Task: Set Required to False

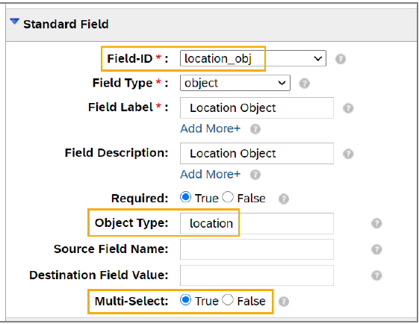Action: click(x=228, y=197)
